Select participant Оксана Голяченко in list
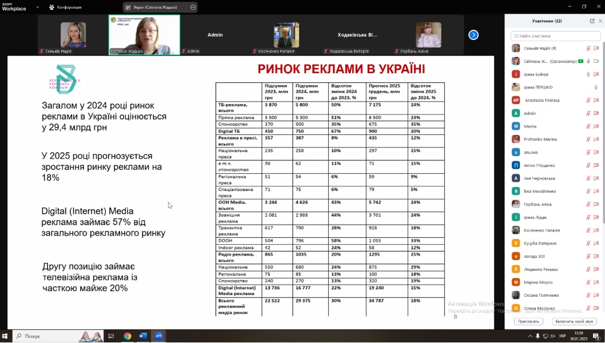Viewport: 605px width, 343px height. (x=555, y=295)
